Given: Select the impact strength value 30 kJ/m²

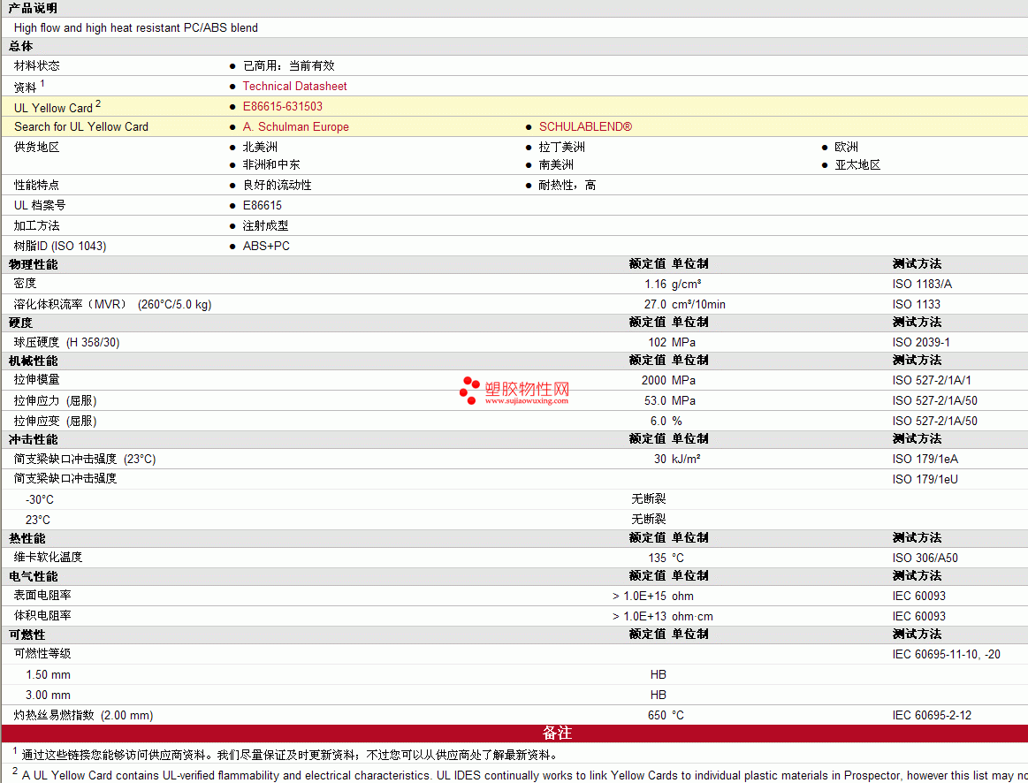Looking at the screenshot, I should 676,459.
